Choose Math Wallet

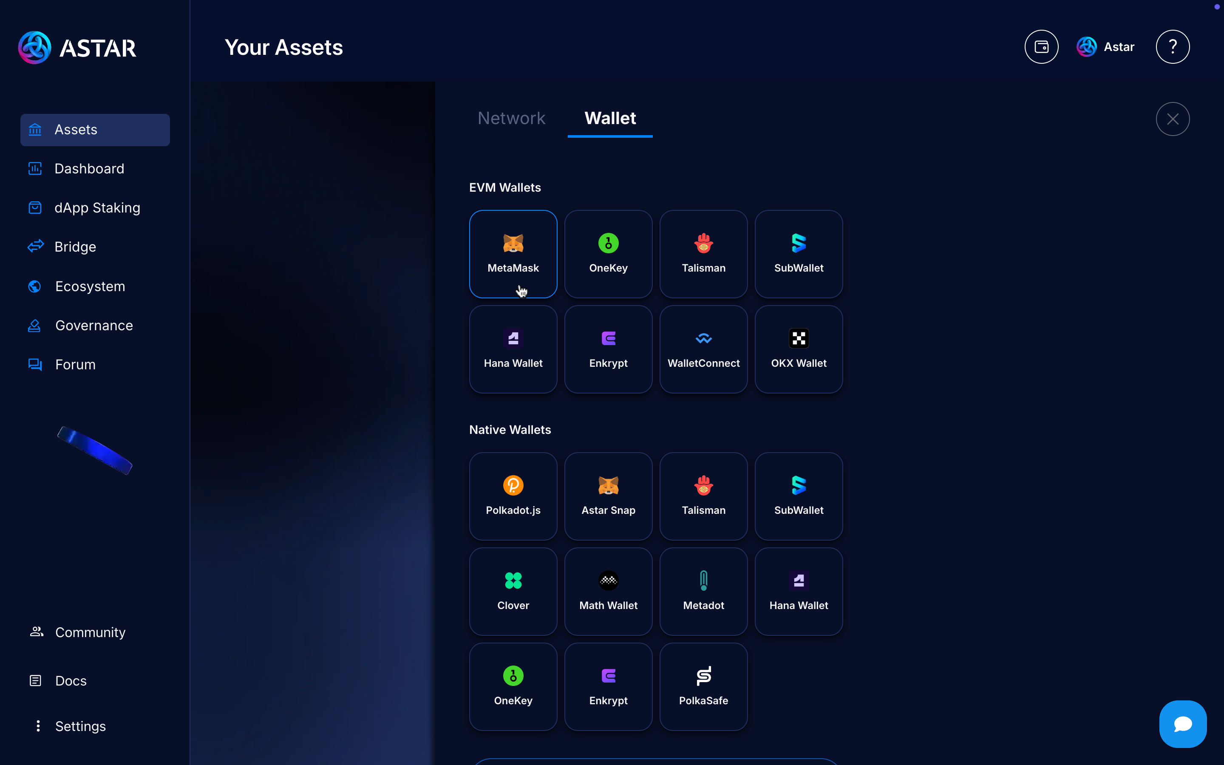coord(608,591)
